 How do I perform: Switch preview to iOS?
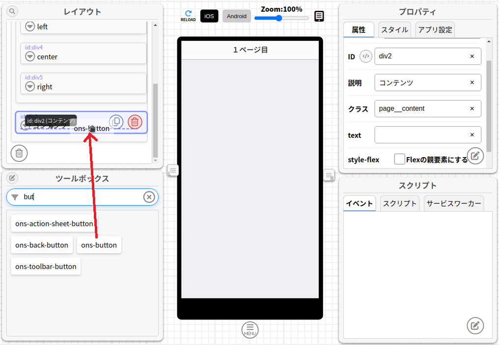click(209, 16)
